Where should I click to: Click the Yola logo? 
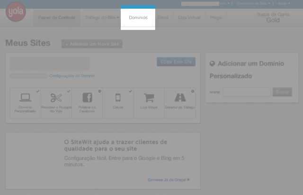[16, 12]
